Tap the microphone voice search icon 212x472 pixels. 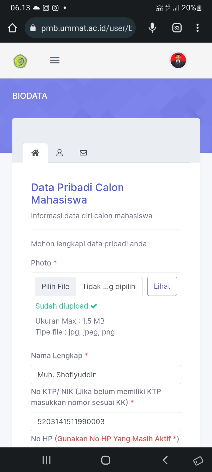[x=152, y=28]
